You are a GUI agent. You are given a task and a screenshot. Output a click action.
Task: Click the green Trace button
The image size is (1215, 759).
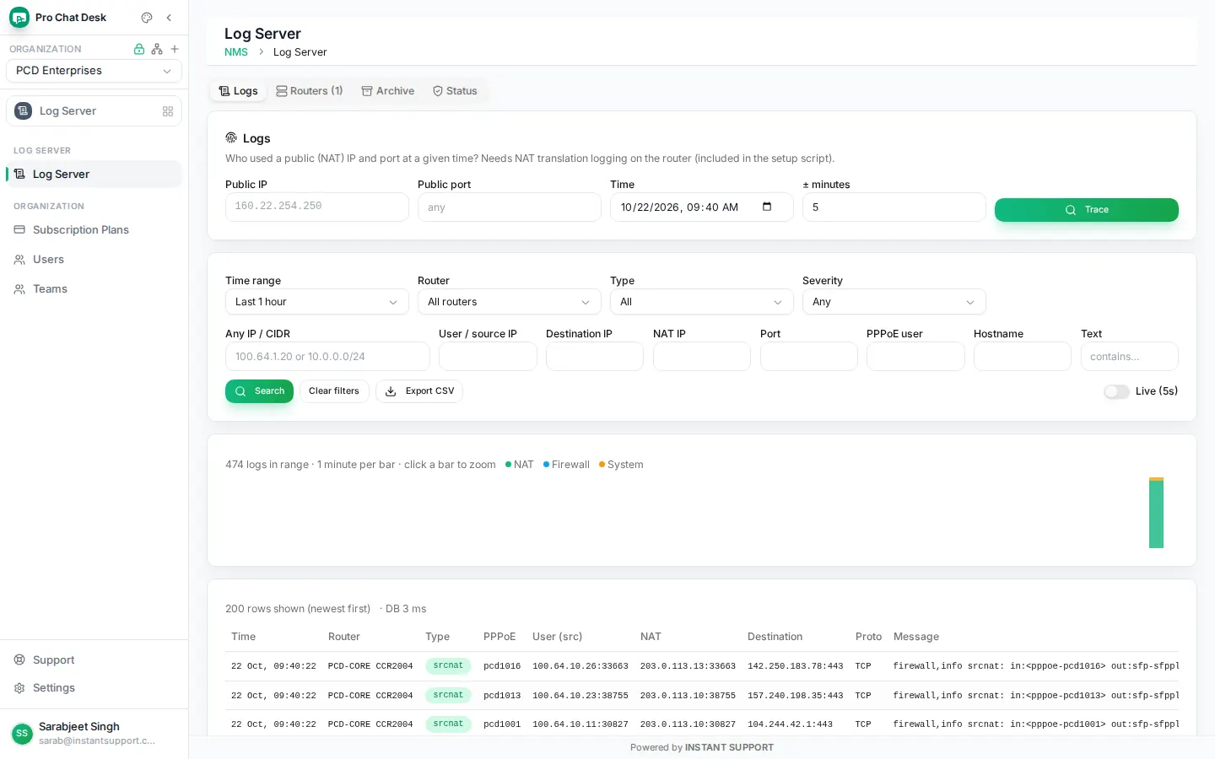1087,210
